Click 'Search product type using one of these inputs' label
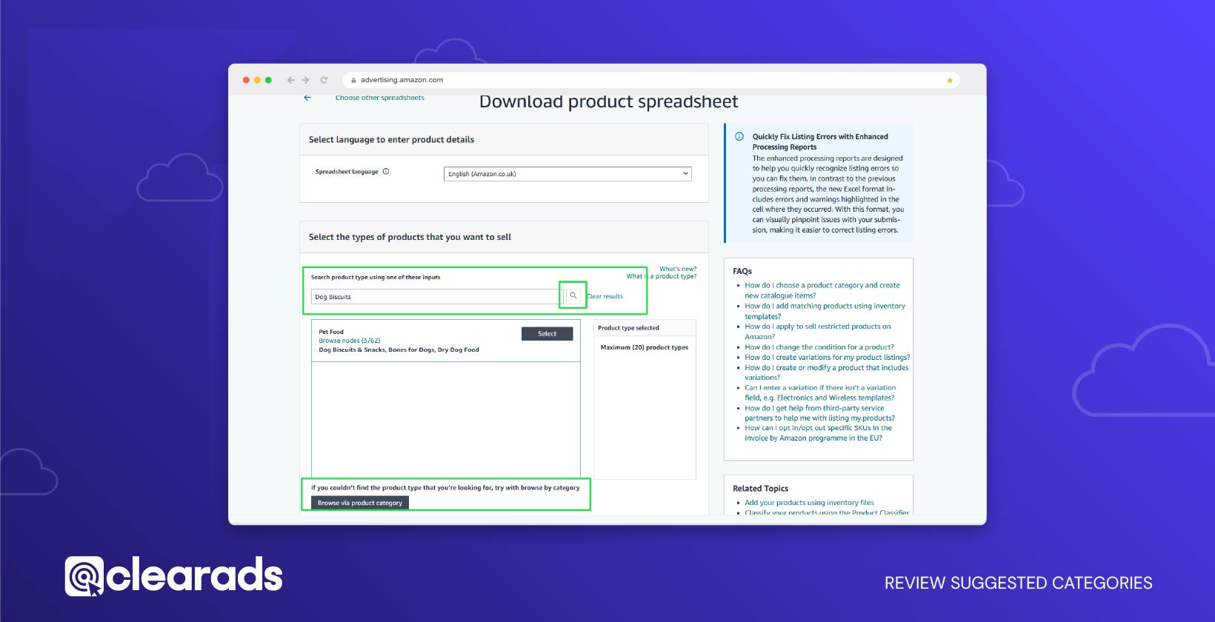 tap(376, 278)
